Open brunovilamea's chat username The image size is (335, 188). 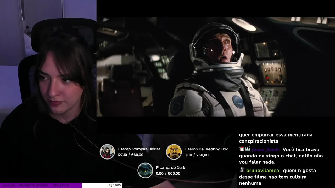[x=264, y=171]
